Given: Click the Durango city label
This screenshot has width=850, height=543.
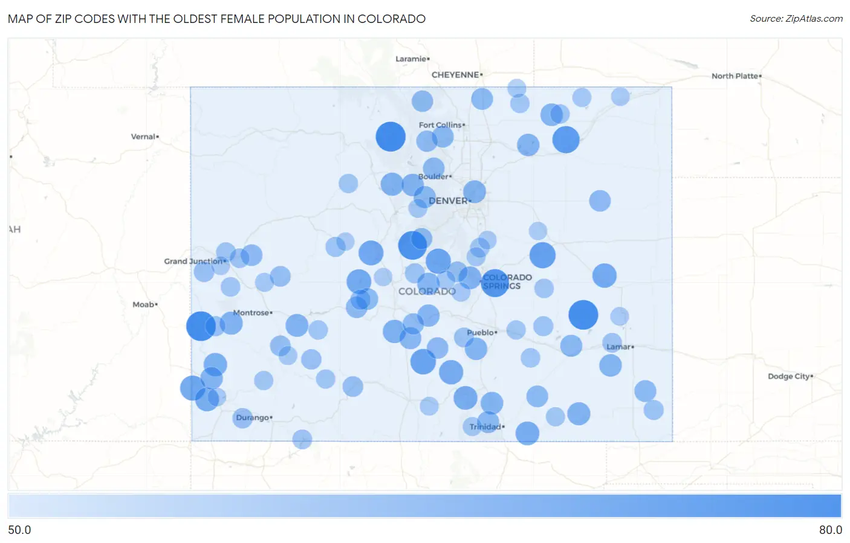Looking at the screenshot, I should [x=254, y=417].
